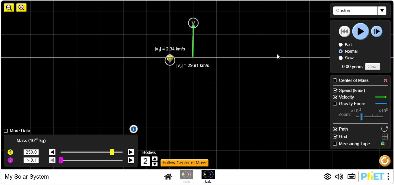The width and height of the screenshot is (394, 185).
Task: Adjust the yellow mass slider
Action: coord(112,152)
